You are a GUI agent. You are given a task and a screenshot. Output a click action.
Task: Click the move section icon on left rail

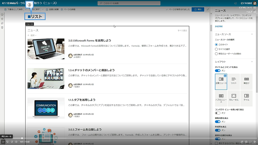coord(2,19)
